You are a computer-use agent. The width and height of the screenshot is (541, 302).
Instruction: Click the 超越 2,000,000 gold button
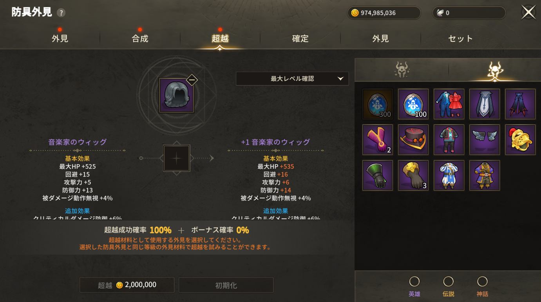127,285
